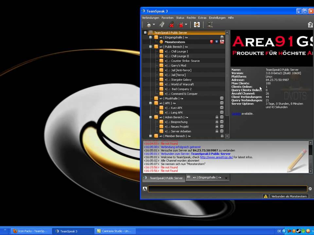
Task: Click the TeamSpeak 3 help question mark icon
Action: click(x=310, y=25)
